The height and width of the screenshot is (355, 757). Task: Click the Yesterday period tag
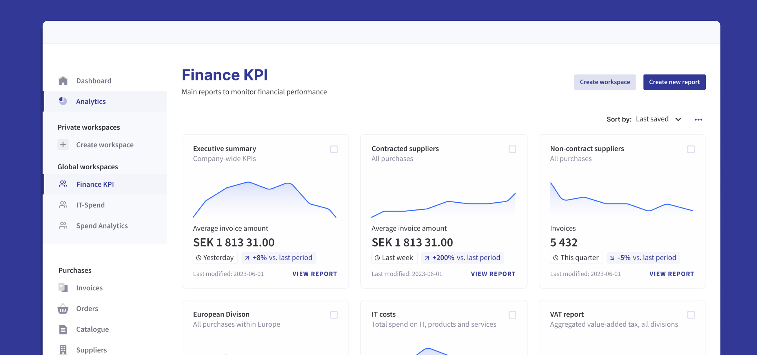[215, 257]
